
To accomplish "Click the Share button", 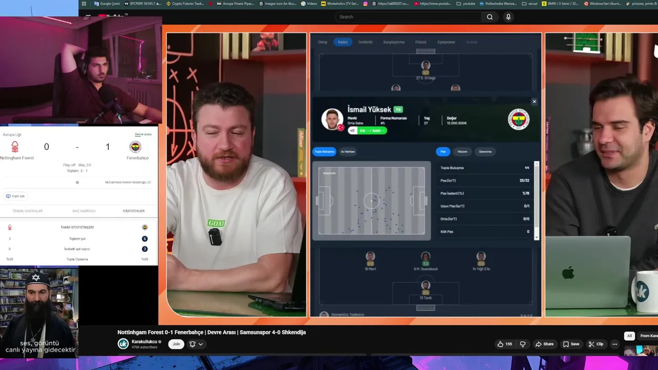I will tap(544, 344).
